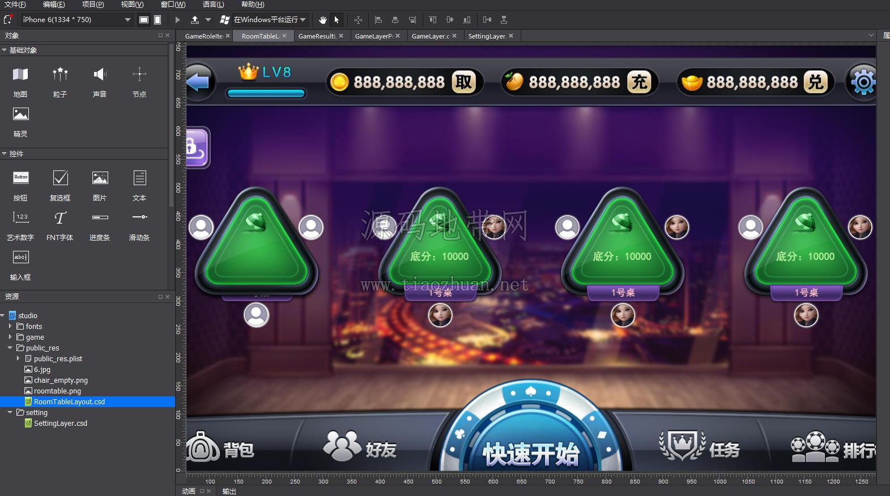Select the 文本 text widget

click(x=139, y=186)
